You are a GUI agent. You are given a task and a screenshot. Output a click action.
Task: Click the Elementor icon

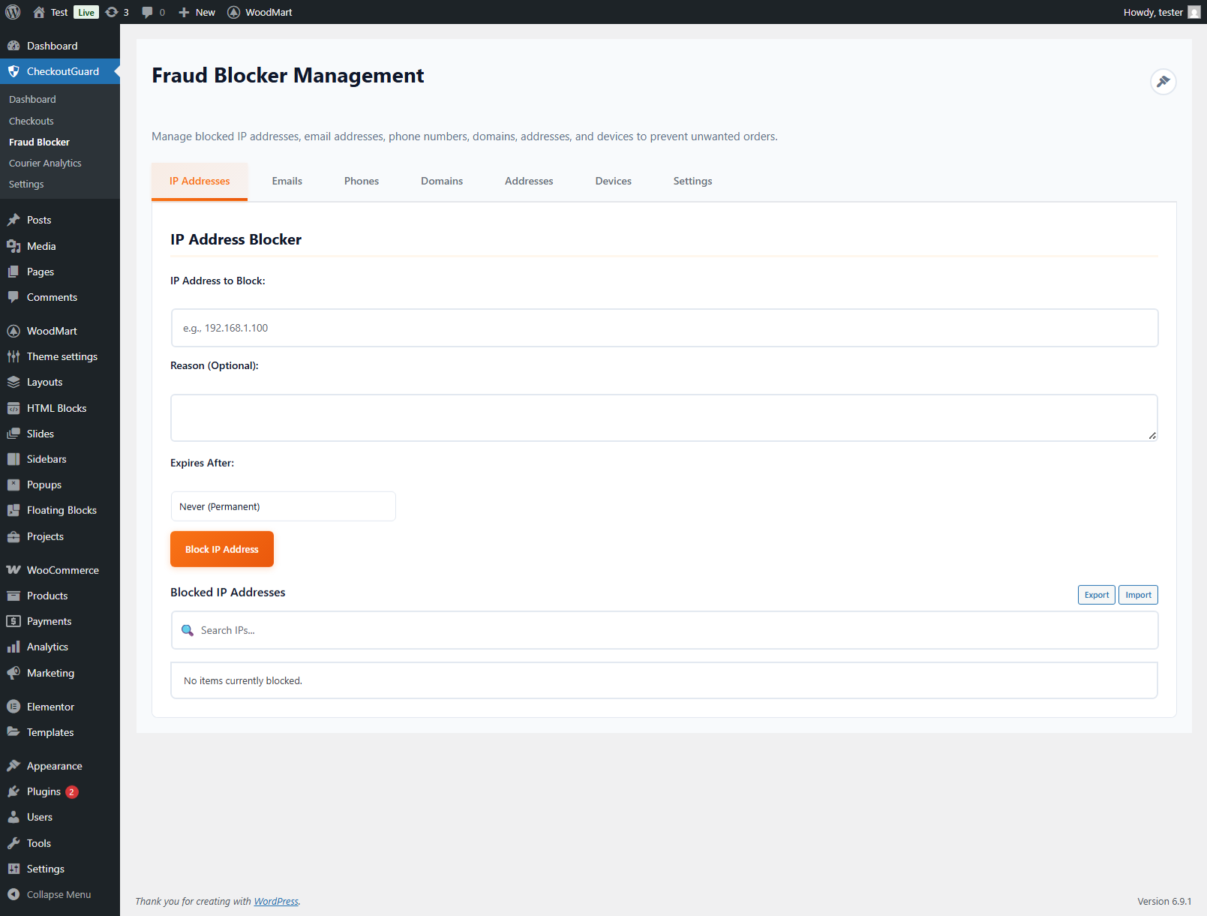(x=14, y=707)
